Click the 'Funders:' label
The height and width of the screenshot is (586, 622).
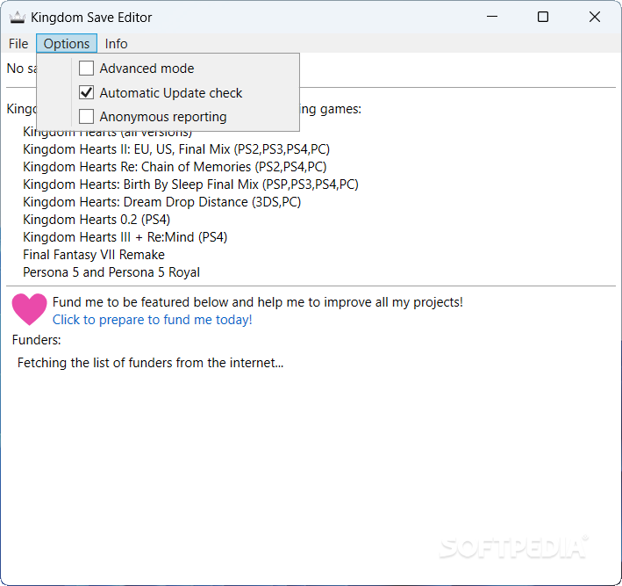tap(36, 340)
